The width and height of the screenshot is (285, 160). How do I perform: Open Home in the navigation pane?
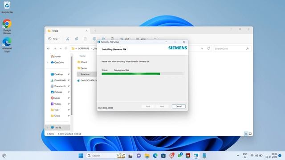coord(57,56)
